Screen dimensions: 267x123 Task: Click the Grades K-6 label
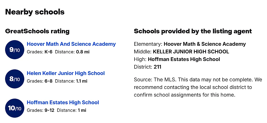(x=40, y=52)
